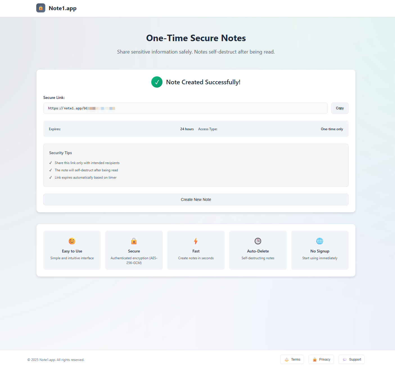This screenshot has height=368, width=395.
Task: Create a new note
Action: tap(196, 199)
